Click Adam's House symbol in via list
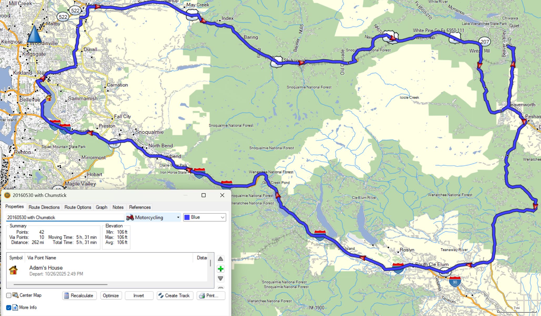The image size is (541, 316). (x=13, y=270)
